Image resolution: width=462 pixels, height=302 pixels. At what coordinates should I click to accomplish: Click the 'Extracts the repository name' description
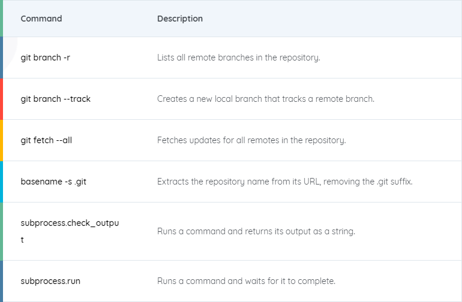(x=284, y=182)
